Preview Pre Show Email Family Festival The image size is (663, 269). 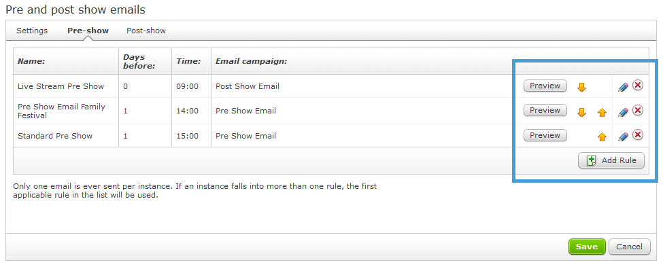tap(545, 110)
